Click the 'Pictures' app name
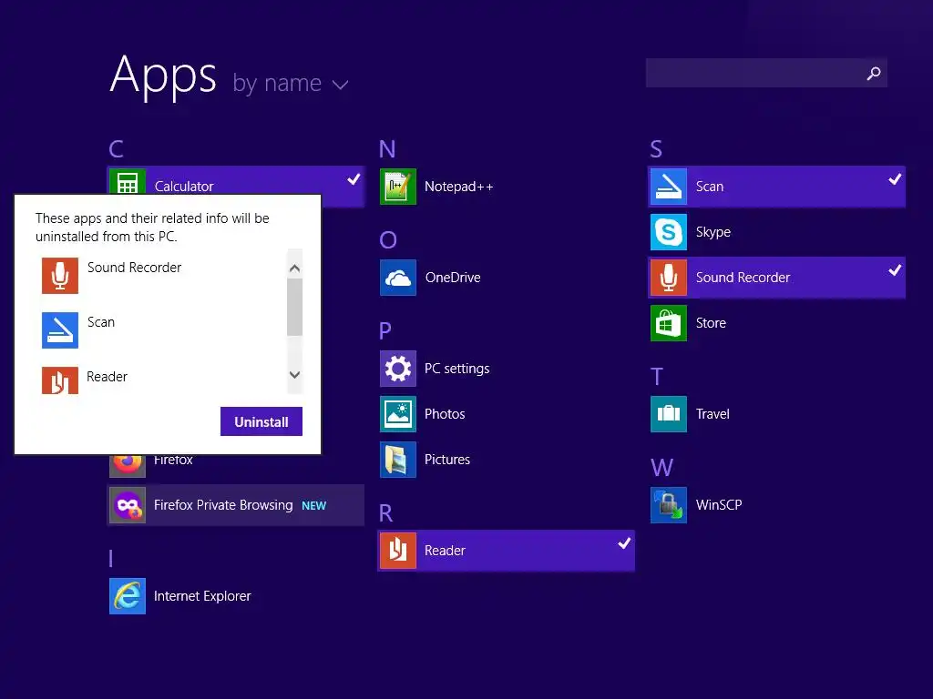Viewport: 933px width, 699px height. pos(446,460)
